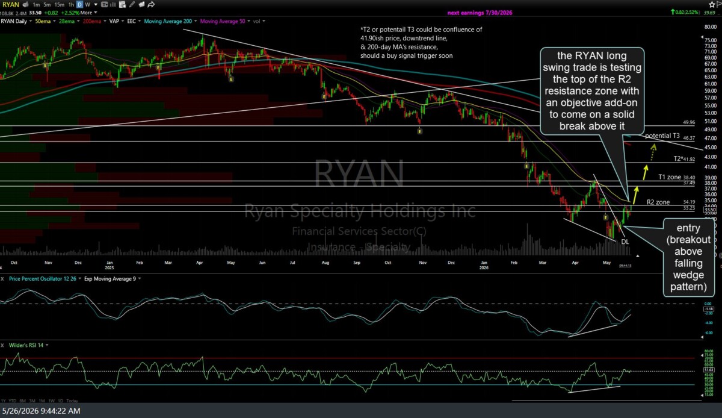Click the green up-arrow change indicator

(673, 13)
